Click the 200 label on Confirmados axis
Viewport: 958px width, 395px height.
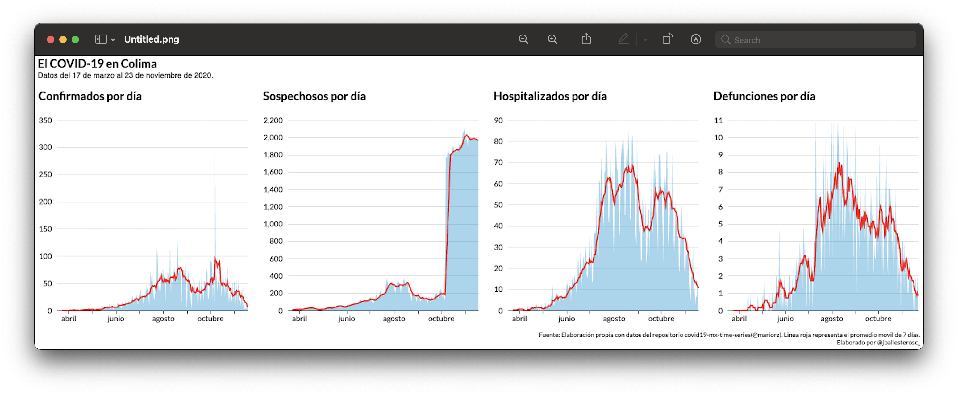coord(45,202)
